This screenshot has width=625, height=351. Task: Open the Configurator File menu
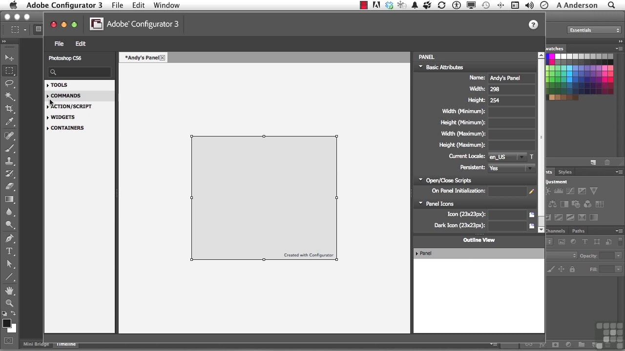(x=59, y=44)
